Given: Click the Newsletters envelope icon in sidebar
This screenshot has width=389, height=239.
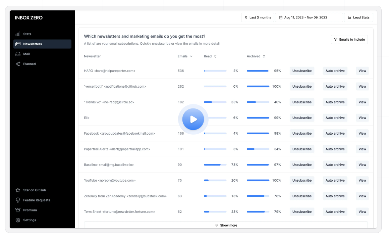Looking at the screenshot, I should coord(18,44).
